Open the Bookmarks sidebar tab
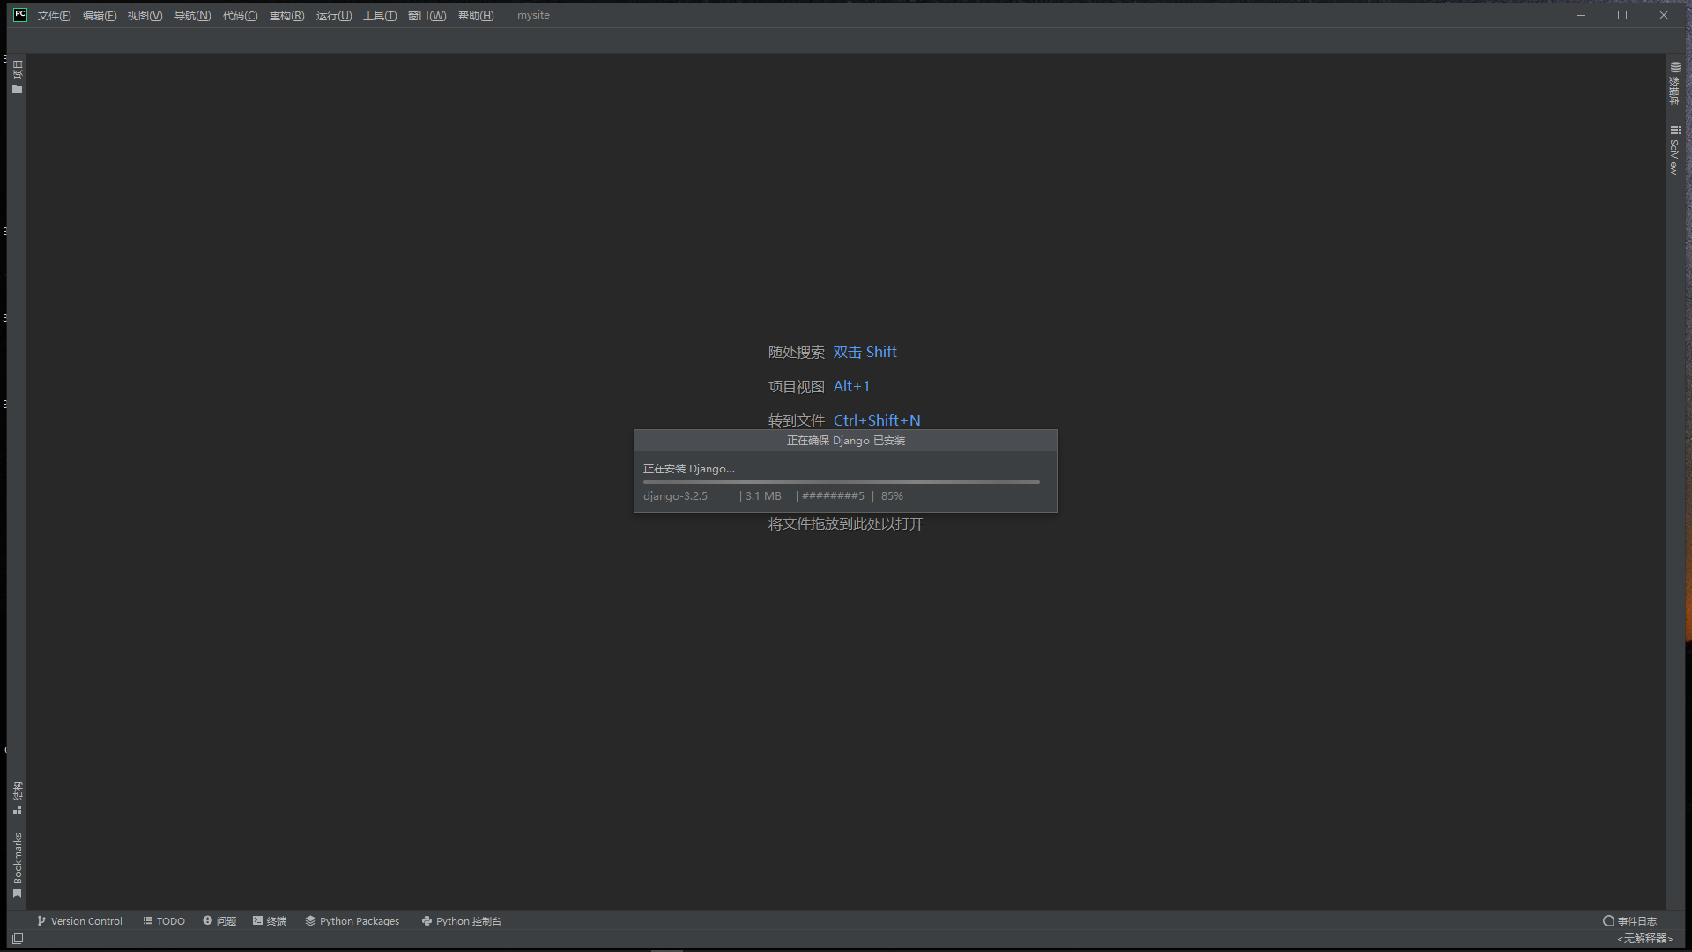The image size is (1692, 952). [x=17, y=866]
